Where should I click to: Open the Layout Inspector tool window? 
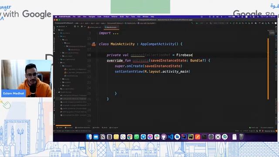pyautogui.click(x=267, y=128)
